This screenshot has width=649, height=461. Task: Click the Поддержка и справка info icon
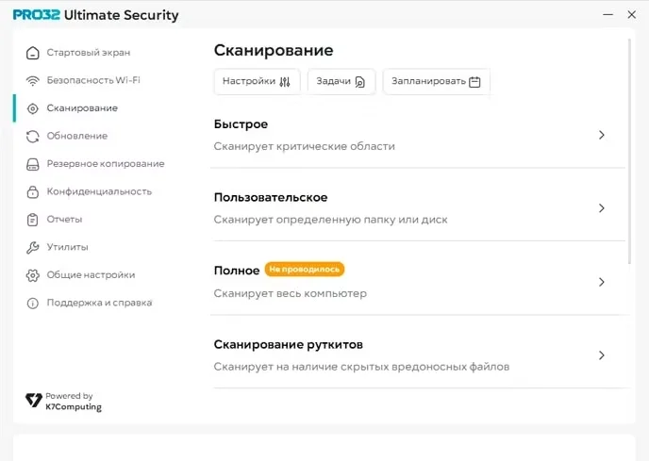pyautogui.click(x=33, y=303)
